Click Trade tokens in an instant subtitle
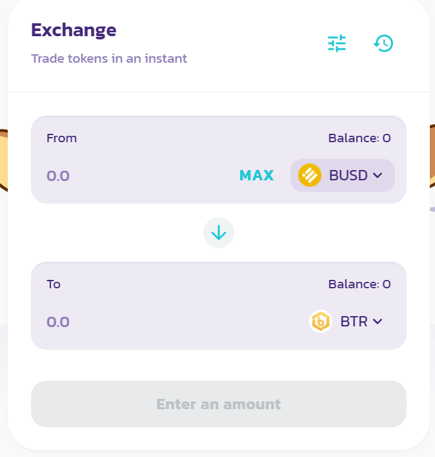 [109, 59]
